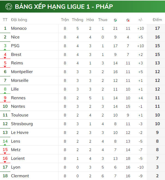This screenshot has width=165, height=180.
Task: Click Monaco's 17 points cell
Action: pyautogui.click(x=157, y=28)
